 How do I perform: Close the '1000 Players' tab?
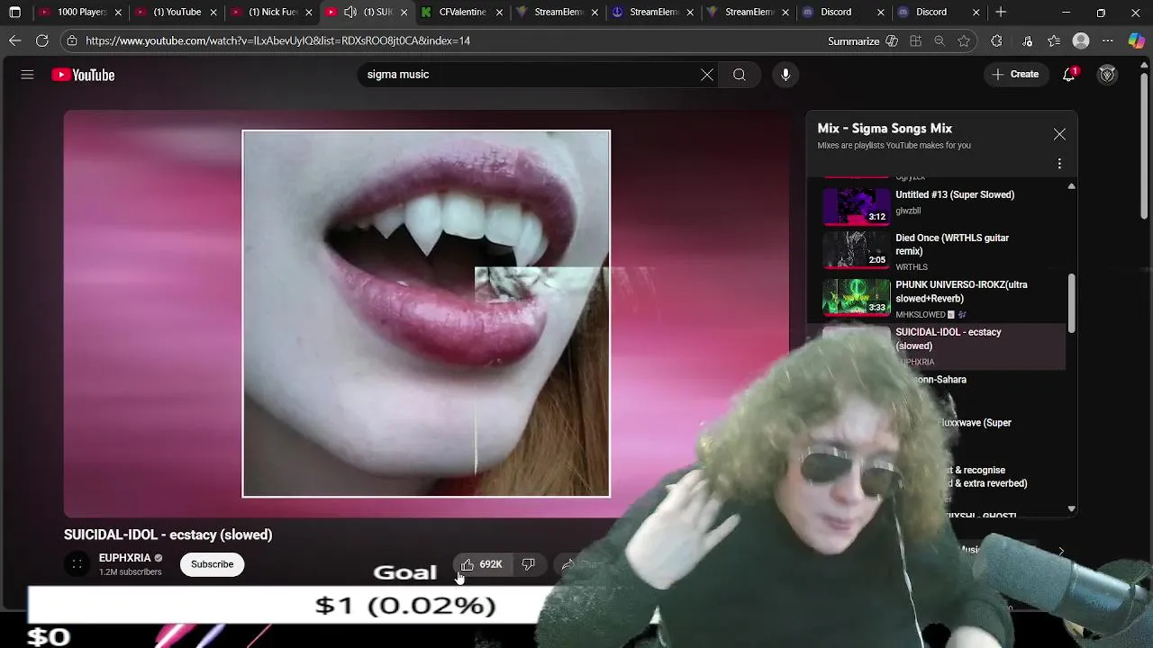point(118,13)
